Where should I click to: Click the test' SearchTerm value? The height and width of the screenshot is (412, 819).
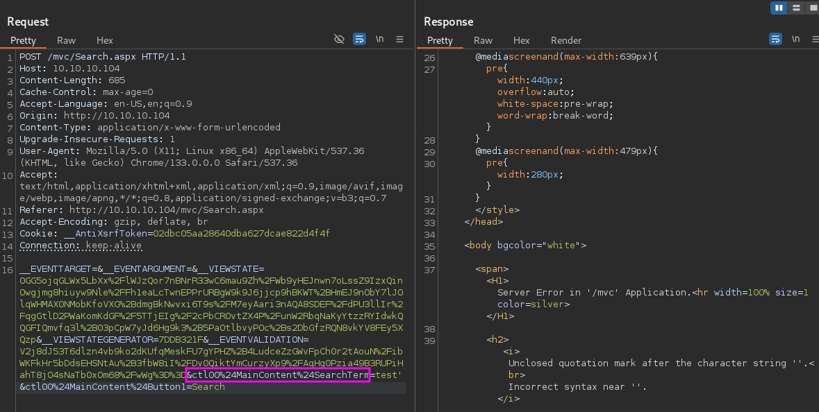tap(389, 375)
